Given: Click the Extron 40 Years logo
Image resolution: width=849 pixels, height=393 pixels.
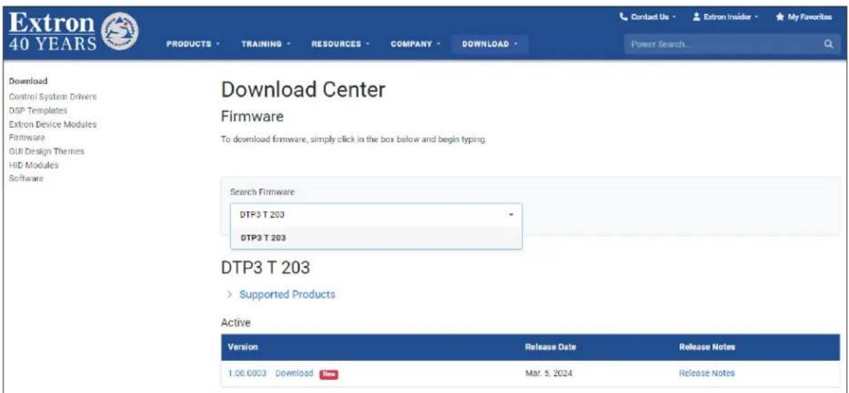Looking at the screenshot, I should tap(72, 33).
